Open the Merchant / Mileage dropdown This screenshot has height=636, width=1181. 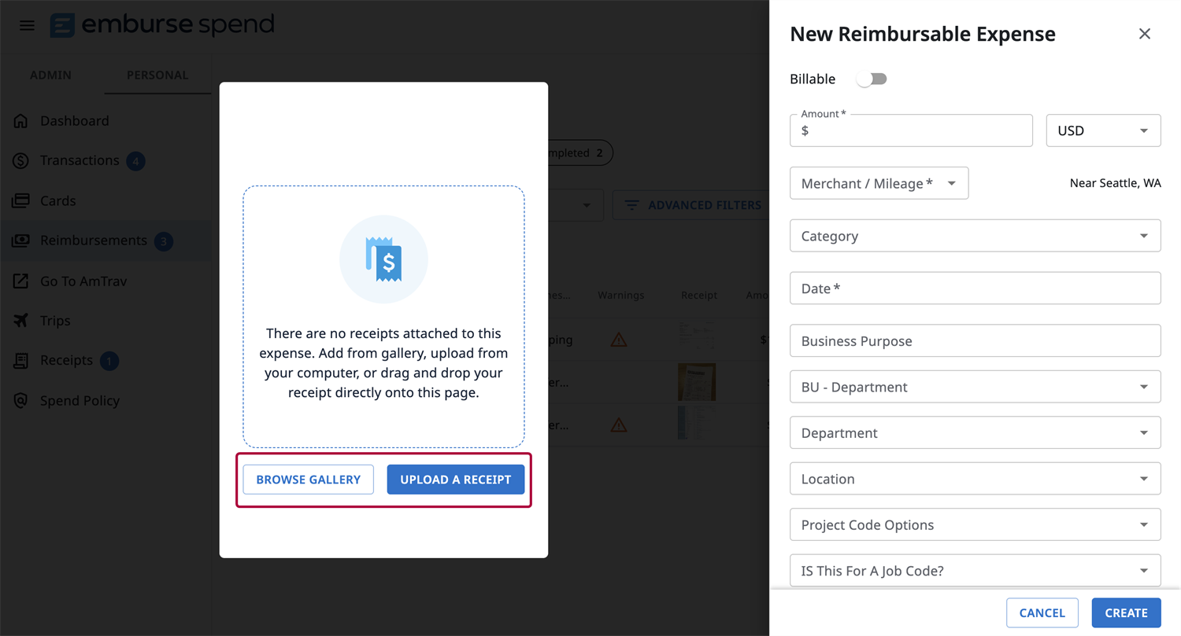pos(879,183)
